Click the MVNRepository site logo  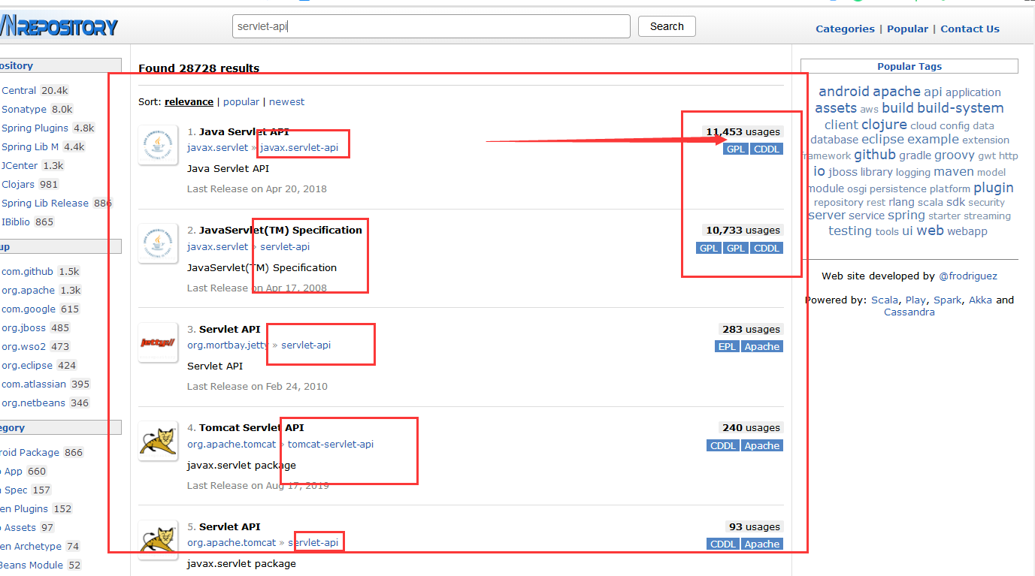coord(59,28)
